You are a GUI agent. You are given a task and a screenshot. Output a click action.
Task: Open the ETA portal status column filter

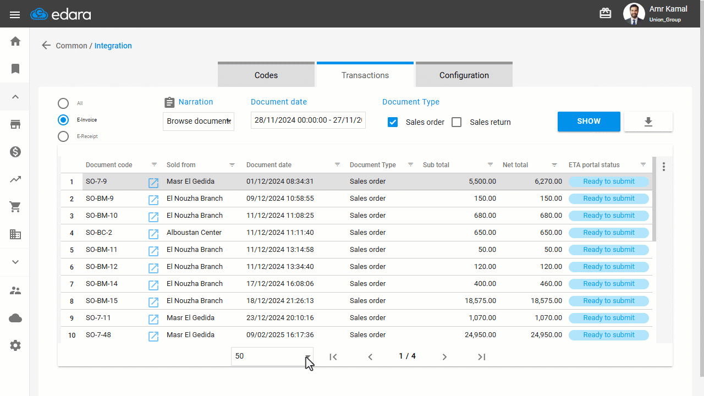643,164
